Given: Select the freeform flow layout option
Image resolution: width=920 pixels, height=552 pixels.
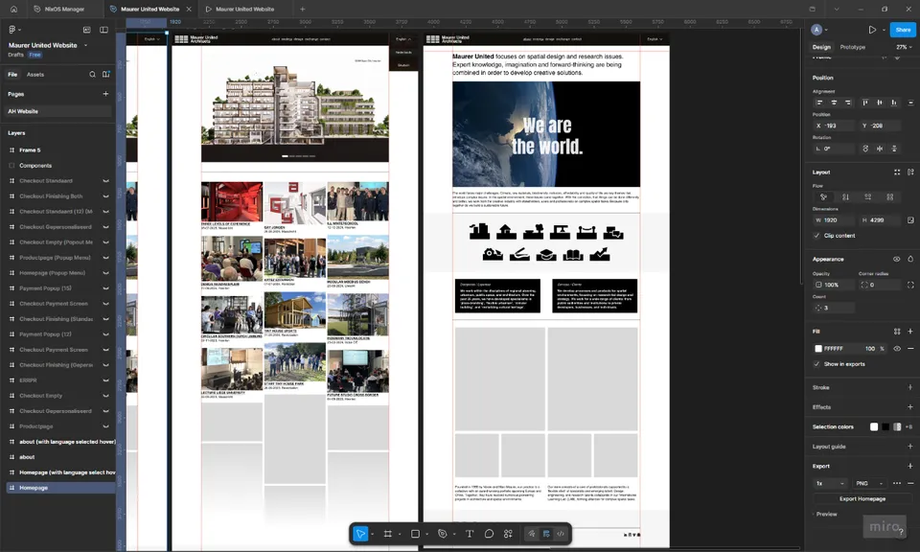Looking at the screenshot, I should coord(823,197).
